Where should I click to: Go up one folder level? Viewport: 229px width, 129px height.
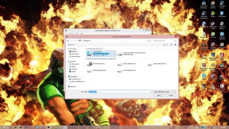(77, 40)
